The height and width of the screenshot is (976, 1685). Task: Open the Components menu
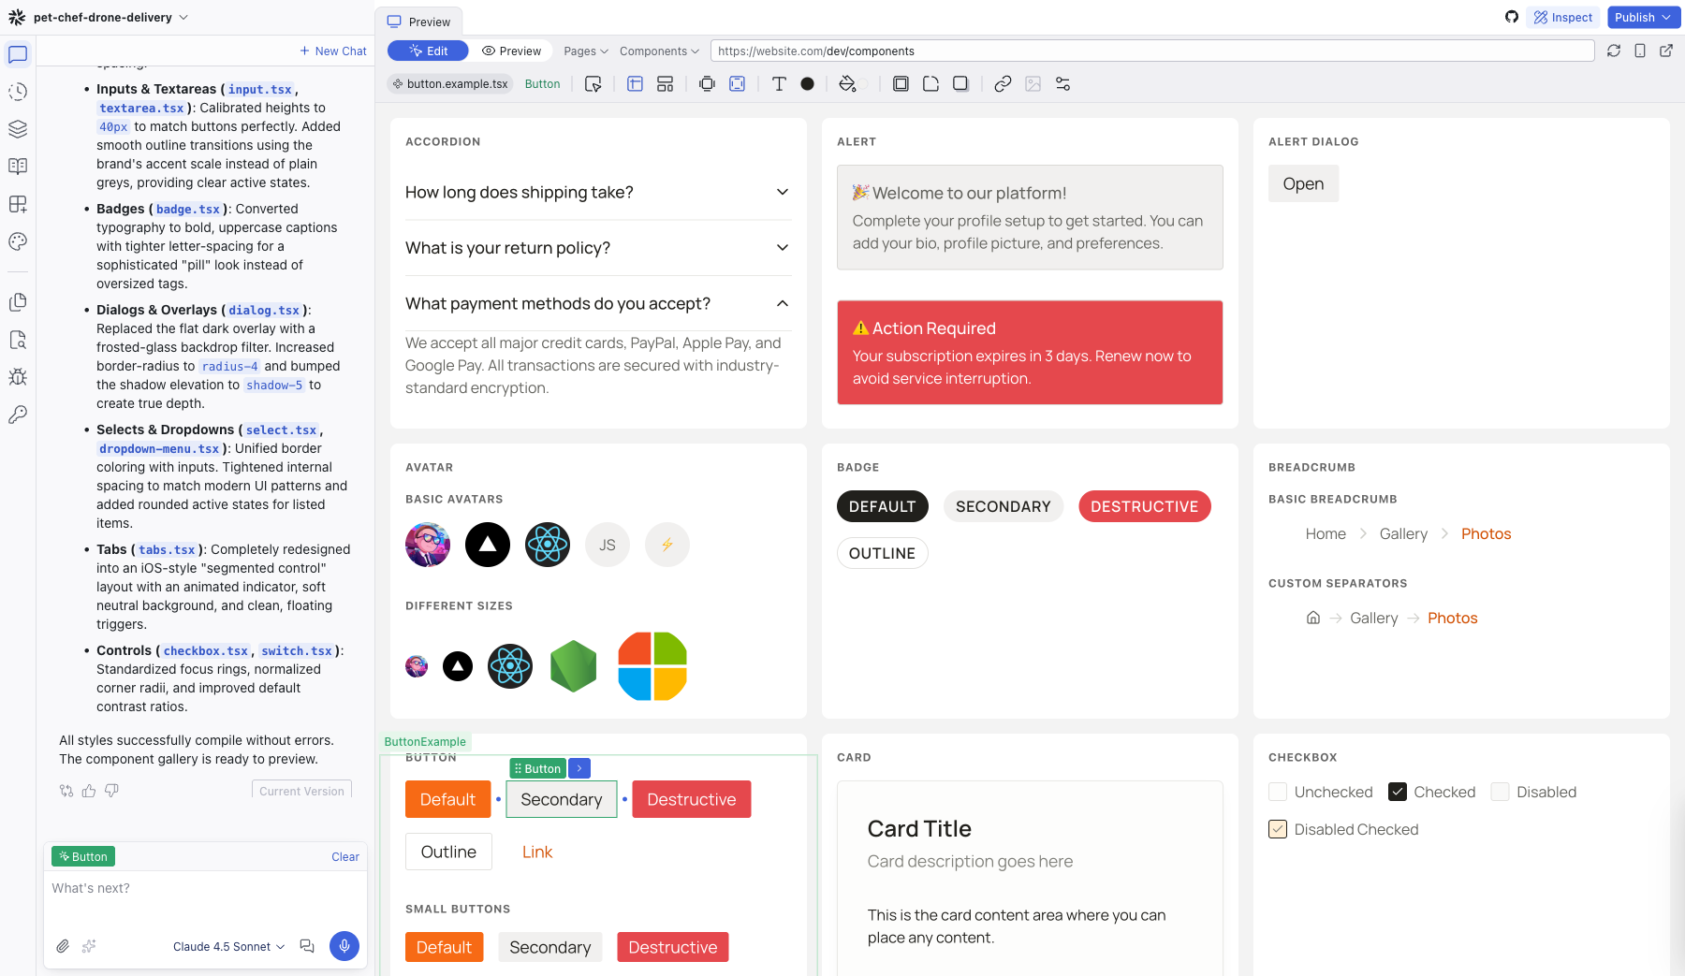pos(659,51)
